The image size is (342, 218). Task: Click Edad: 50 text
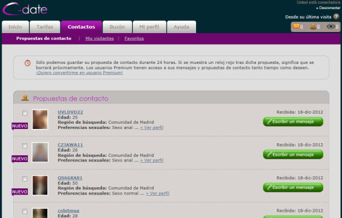click(x=68, y=183)
